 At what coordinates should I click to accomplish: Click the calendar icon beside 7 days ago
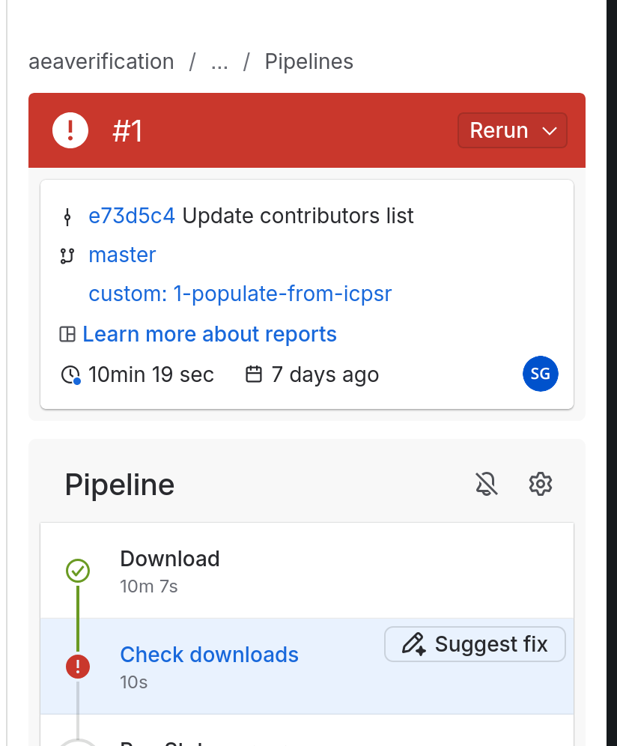click(x=254, y=374)
